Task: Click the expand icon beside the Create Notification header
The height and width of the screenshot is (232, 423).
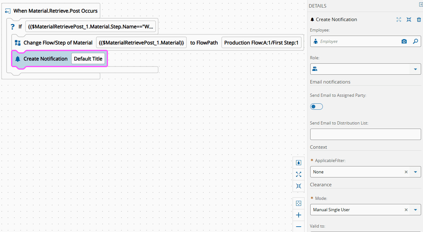Action: pos(399,20)
